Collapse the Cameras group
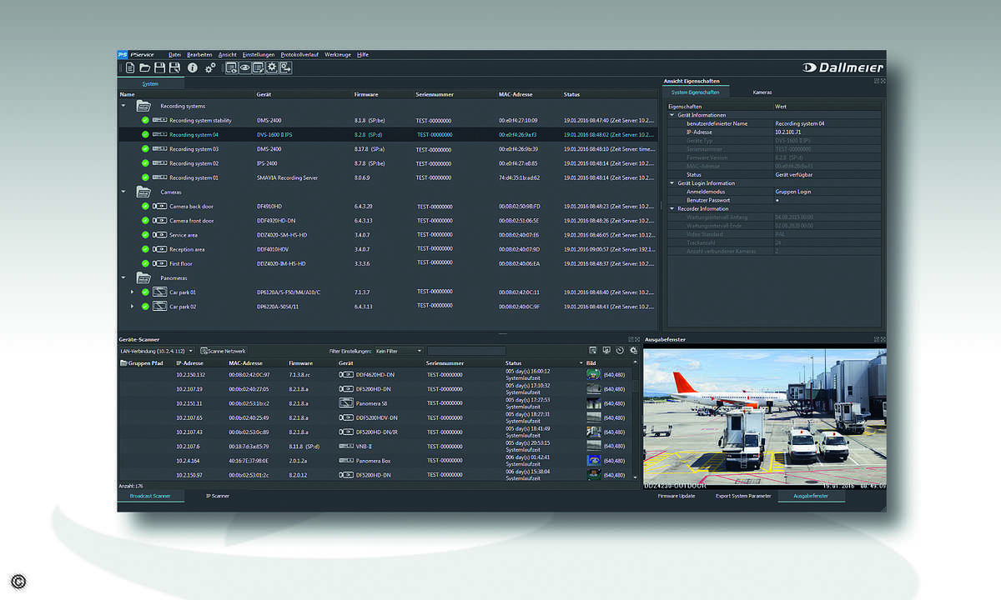The height and width of the screenshot is (600, 1001). (x=123, y=192)
